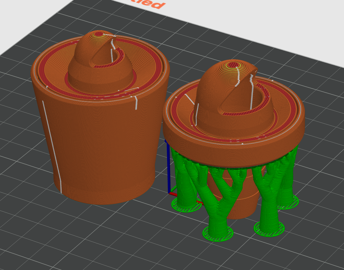Click the top hole of right model's cone
344x270 pixels.
232,65
